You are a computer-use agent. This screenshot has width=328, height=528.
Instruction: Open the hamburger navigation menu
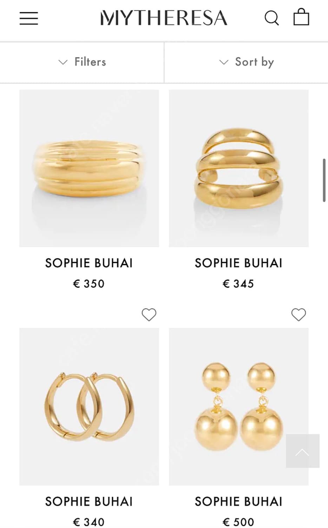pos(29,18)
